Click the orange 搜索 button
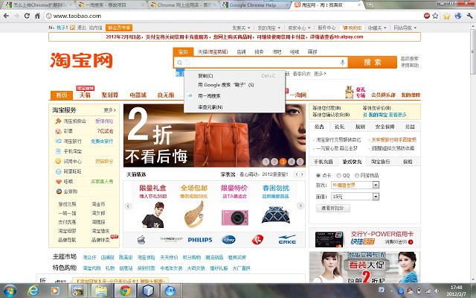This screenshot has width=476, height=298. click(x=373, y=63)
